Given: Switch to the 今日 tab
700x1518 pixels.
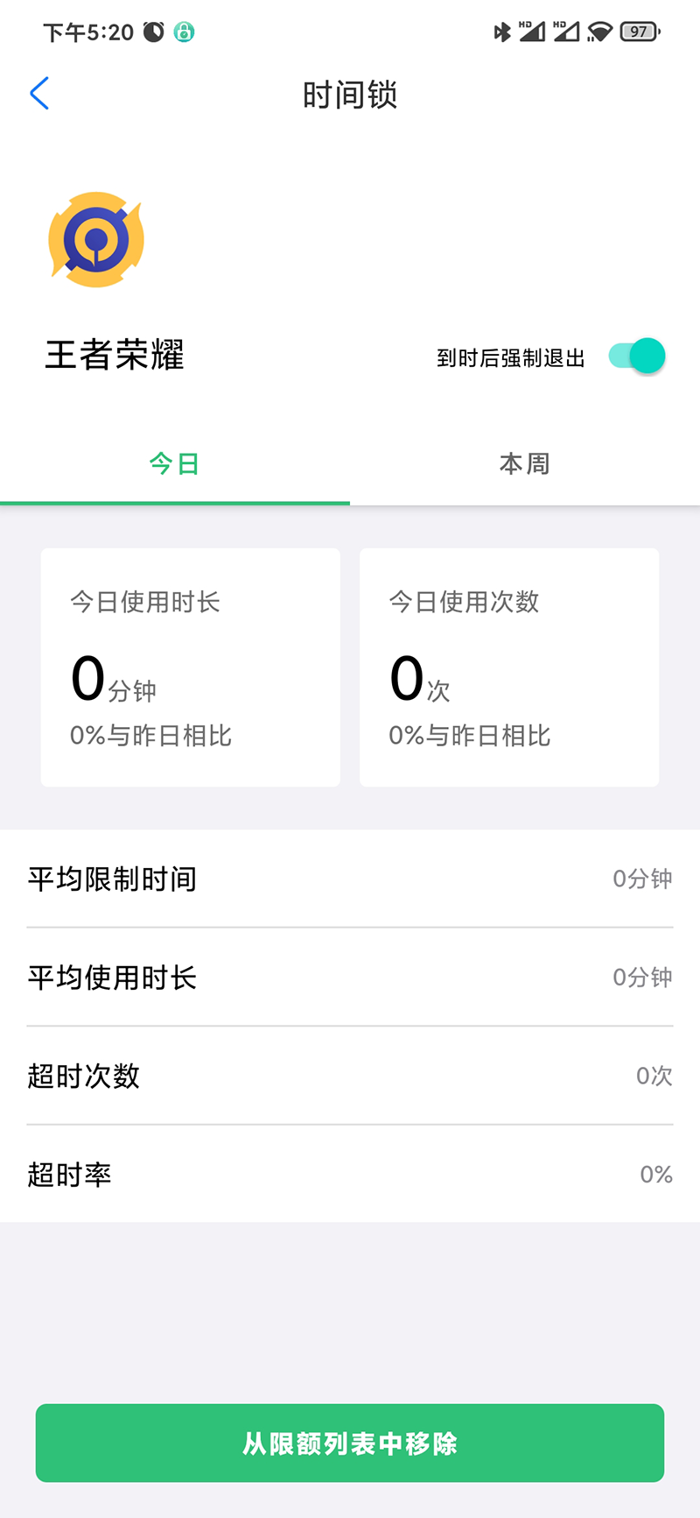Looking at the screenshot, I should [175, 463].
